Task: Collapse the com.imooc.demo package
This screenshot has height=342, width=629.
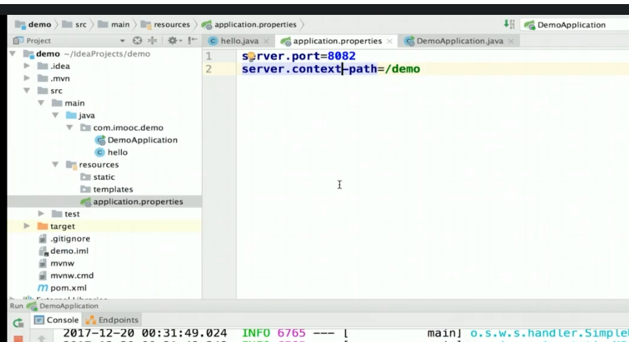Action: coord(69,128)
